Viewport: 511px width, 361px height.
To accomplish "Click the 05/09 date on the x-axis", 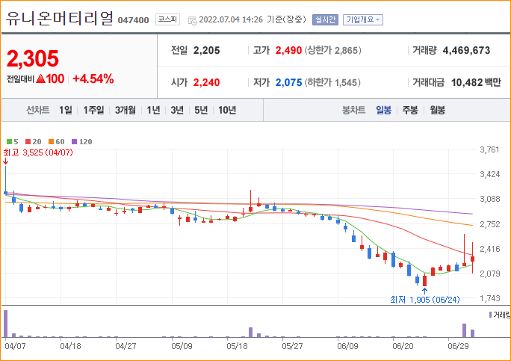I will point(182,346).
